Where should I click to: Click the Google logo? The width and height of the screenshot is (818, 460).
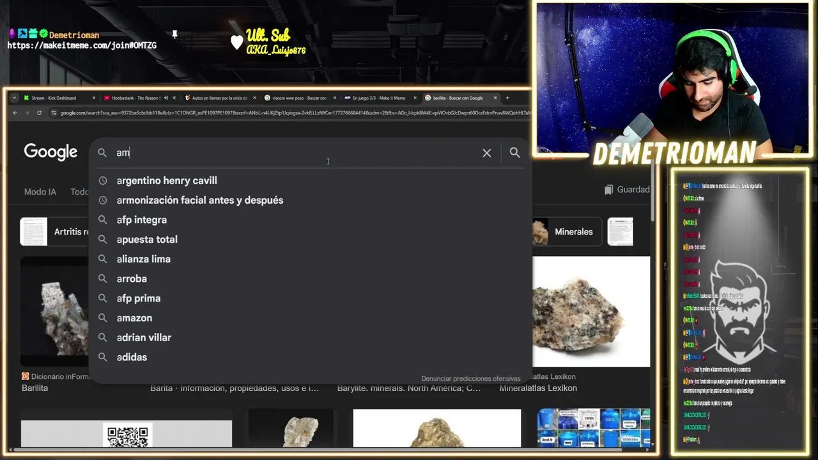[x=50, y=152]
